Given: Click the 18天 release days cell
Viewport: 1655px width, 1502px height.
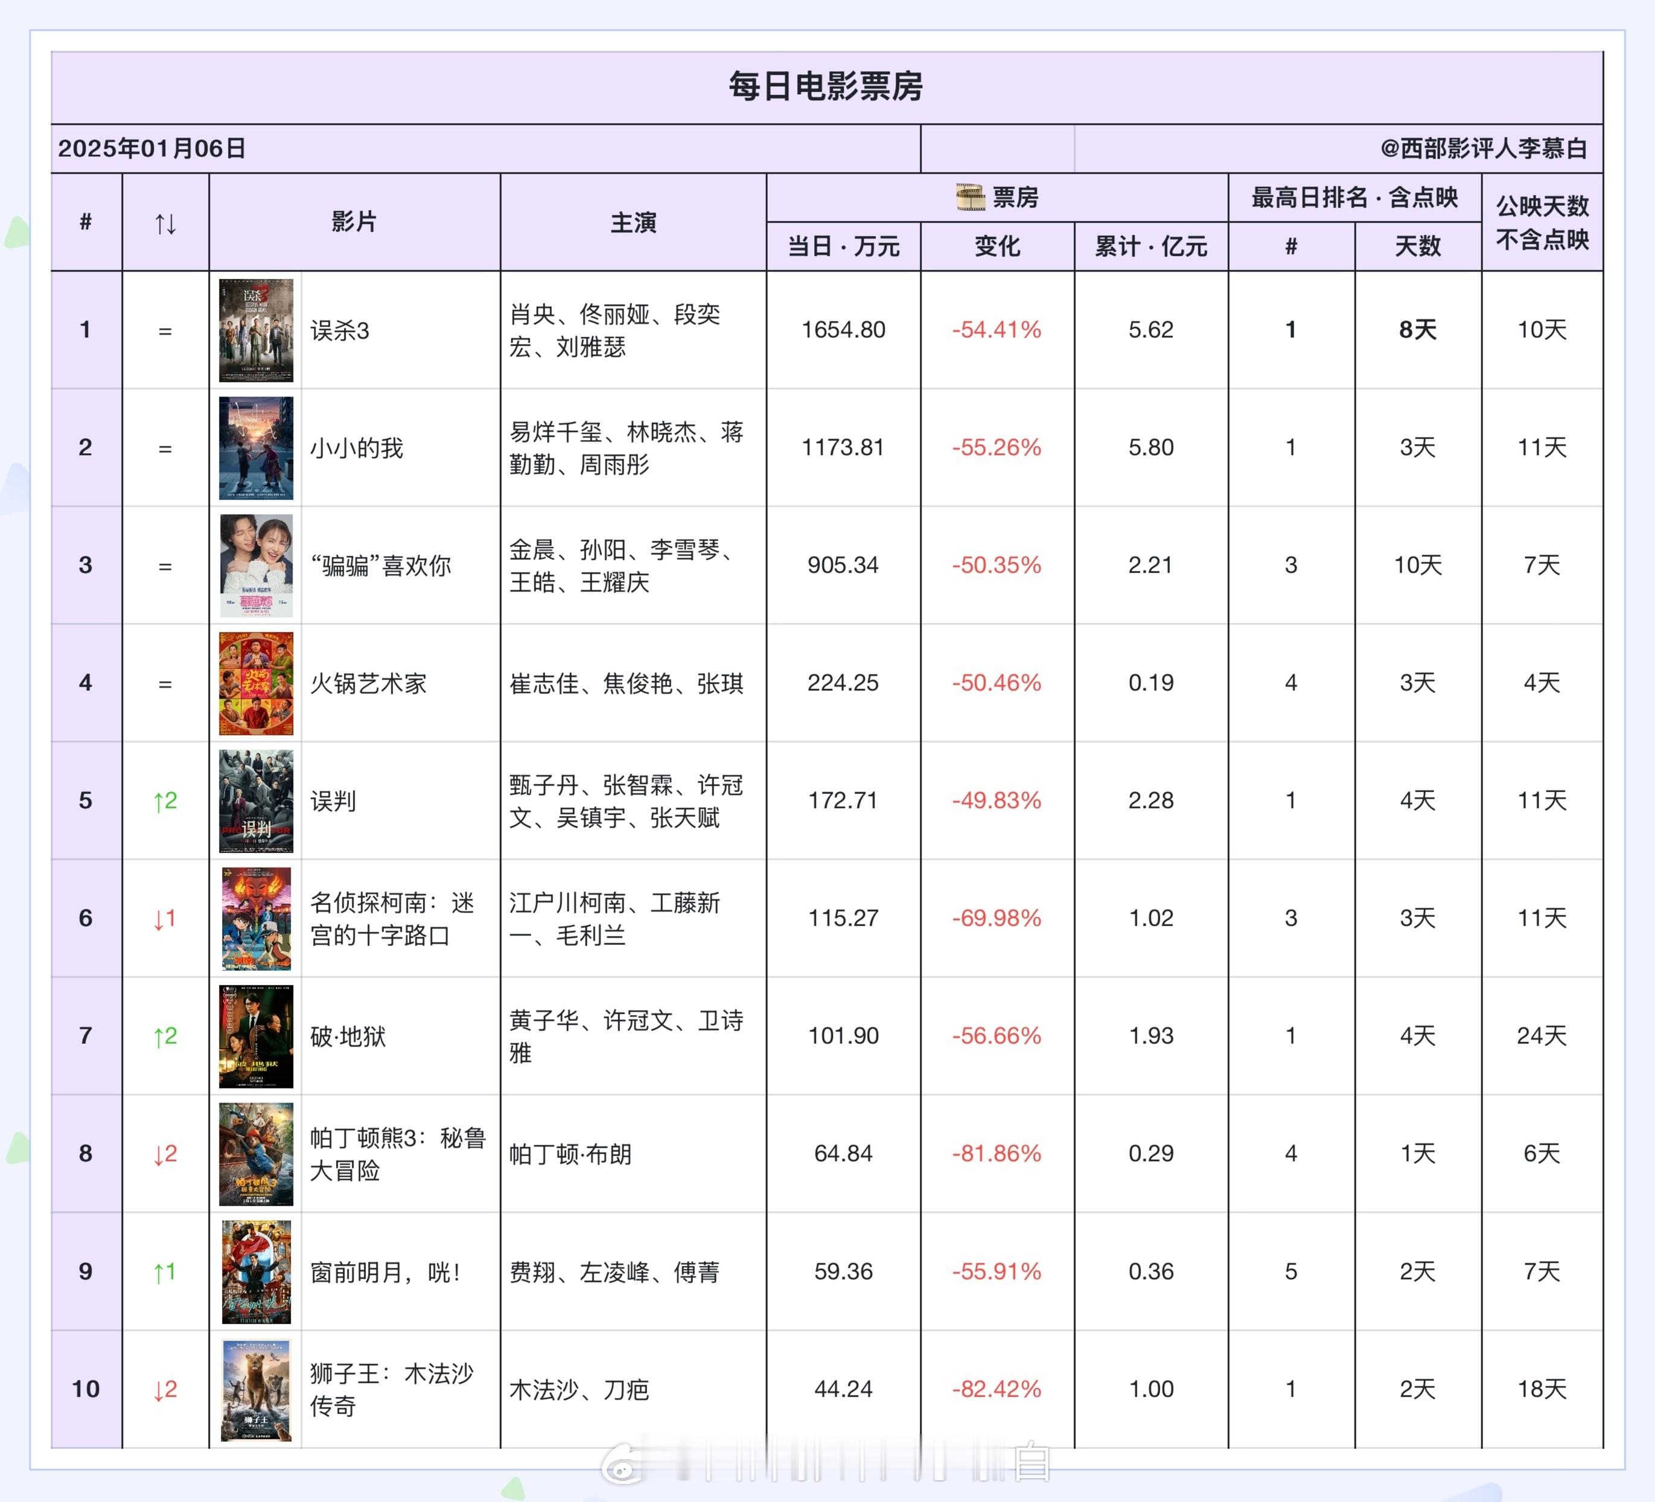Looking at the screenshot, I should [x=1542, y=1390].
